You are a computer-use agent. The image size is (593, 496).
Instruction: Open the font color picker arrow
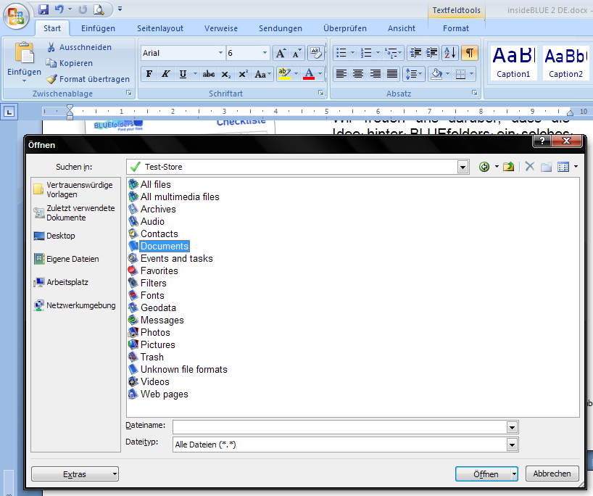(x=320, y=74)
